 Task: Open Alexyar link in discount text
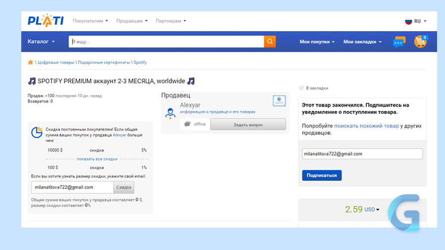(x=120, y=135)
